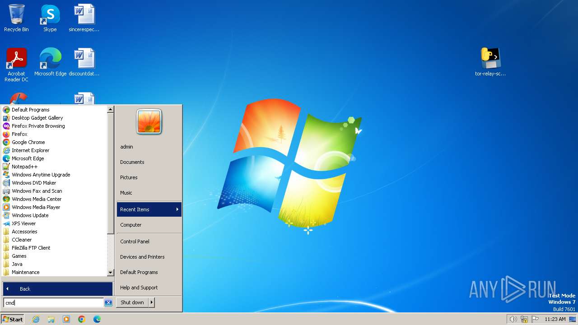Screen dimensions: 578x325
Task: Open Documents from Start menu
Action: coord(149,162)
